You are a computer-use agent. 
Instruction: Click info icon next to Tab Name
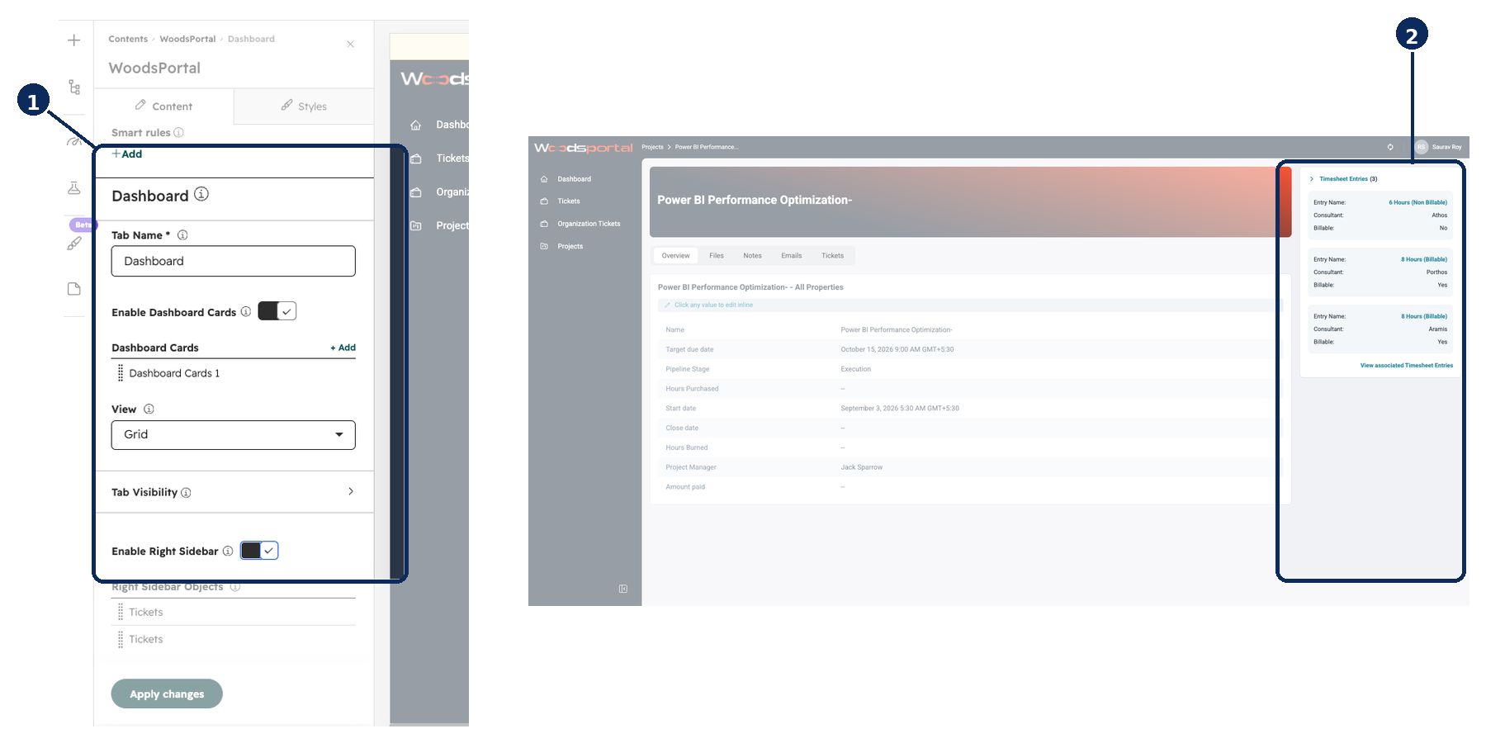click(x=182, y=235)
